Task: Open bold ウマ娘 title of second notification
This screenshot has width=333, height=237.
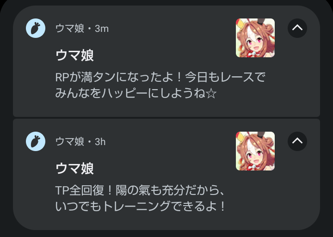Action: [x=74, y=169]
